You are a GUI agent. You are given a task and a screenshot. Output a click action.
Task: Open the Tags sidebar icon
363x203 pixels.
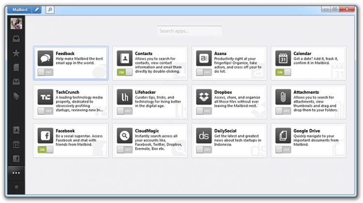pyautogui.click(x=16, y=96)
